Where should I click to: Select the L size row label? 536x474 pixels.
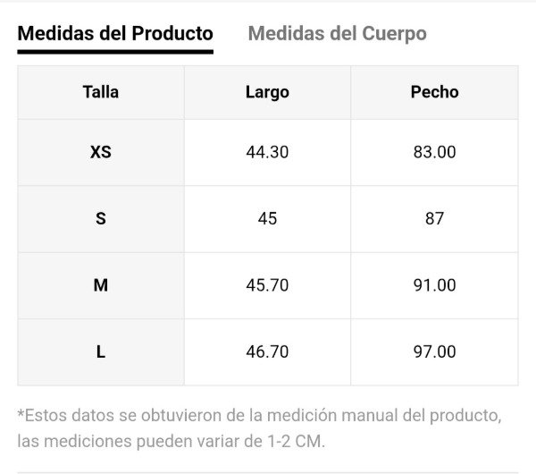[x=101, y=351]
